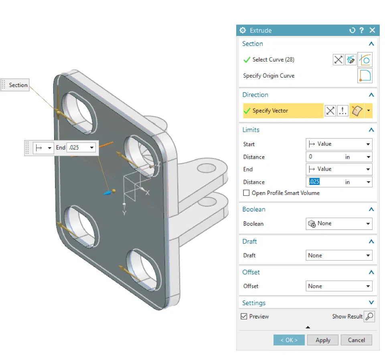Viewport: 385px width, 355px height.
Task: Open the Boolean None dropdown
Action: (x=339, y=223)
